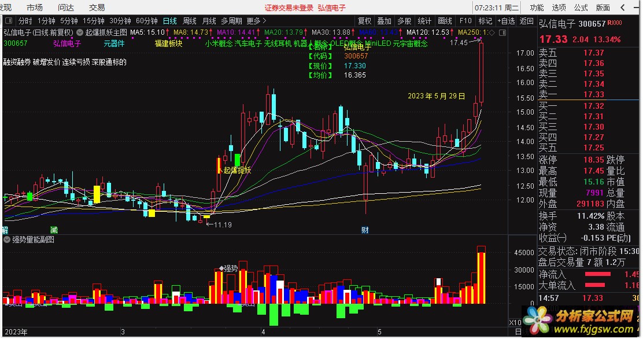Screen dimensions: 643x339
Task: Click the 外盘 value 291183
Action: (x=590, y=204)
